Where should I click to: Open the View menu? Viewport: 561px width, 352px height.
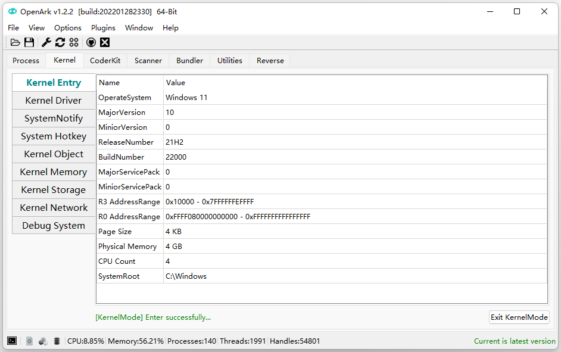(x=36, y=28)
